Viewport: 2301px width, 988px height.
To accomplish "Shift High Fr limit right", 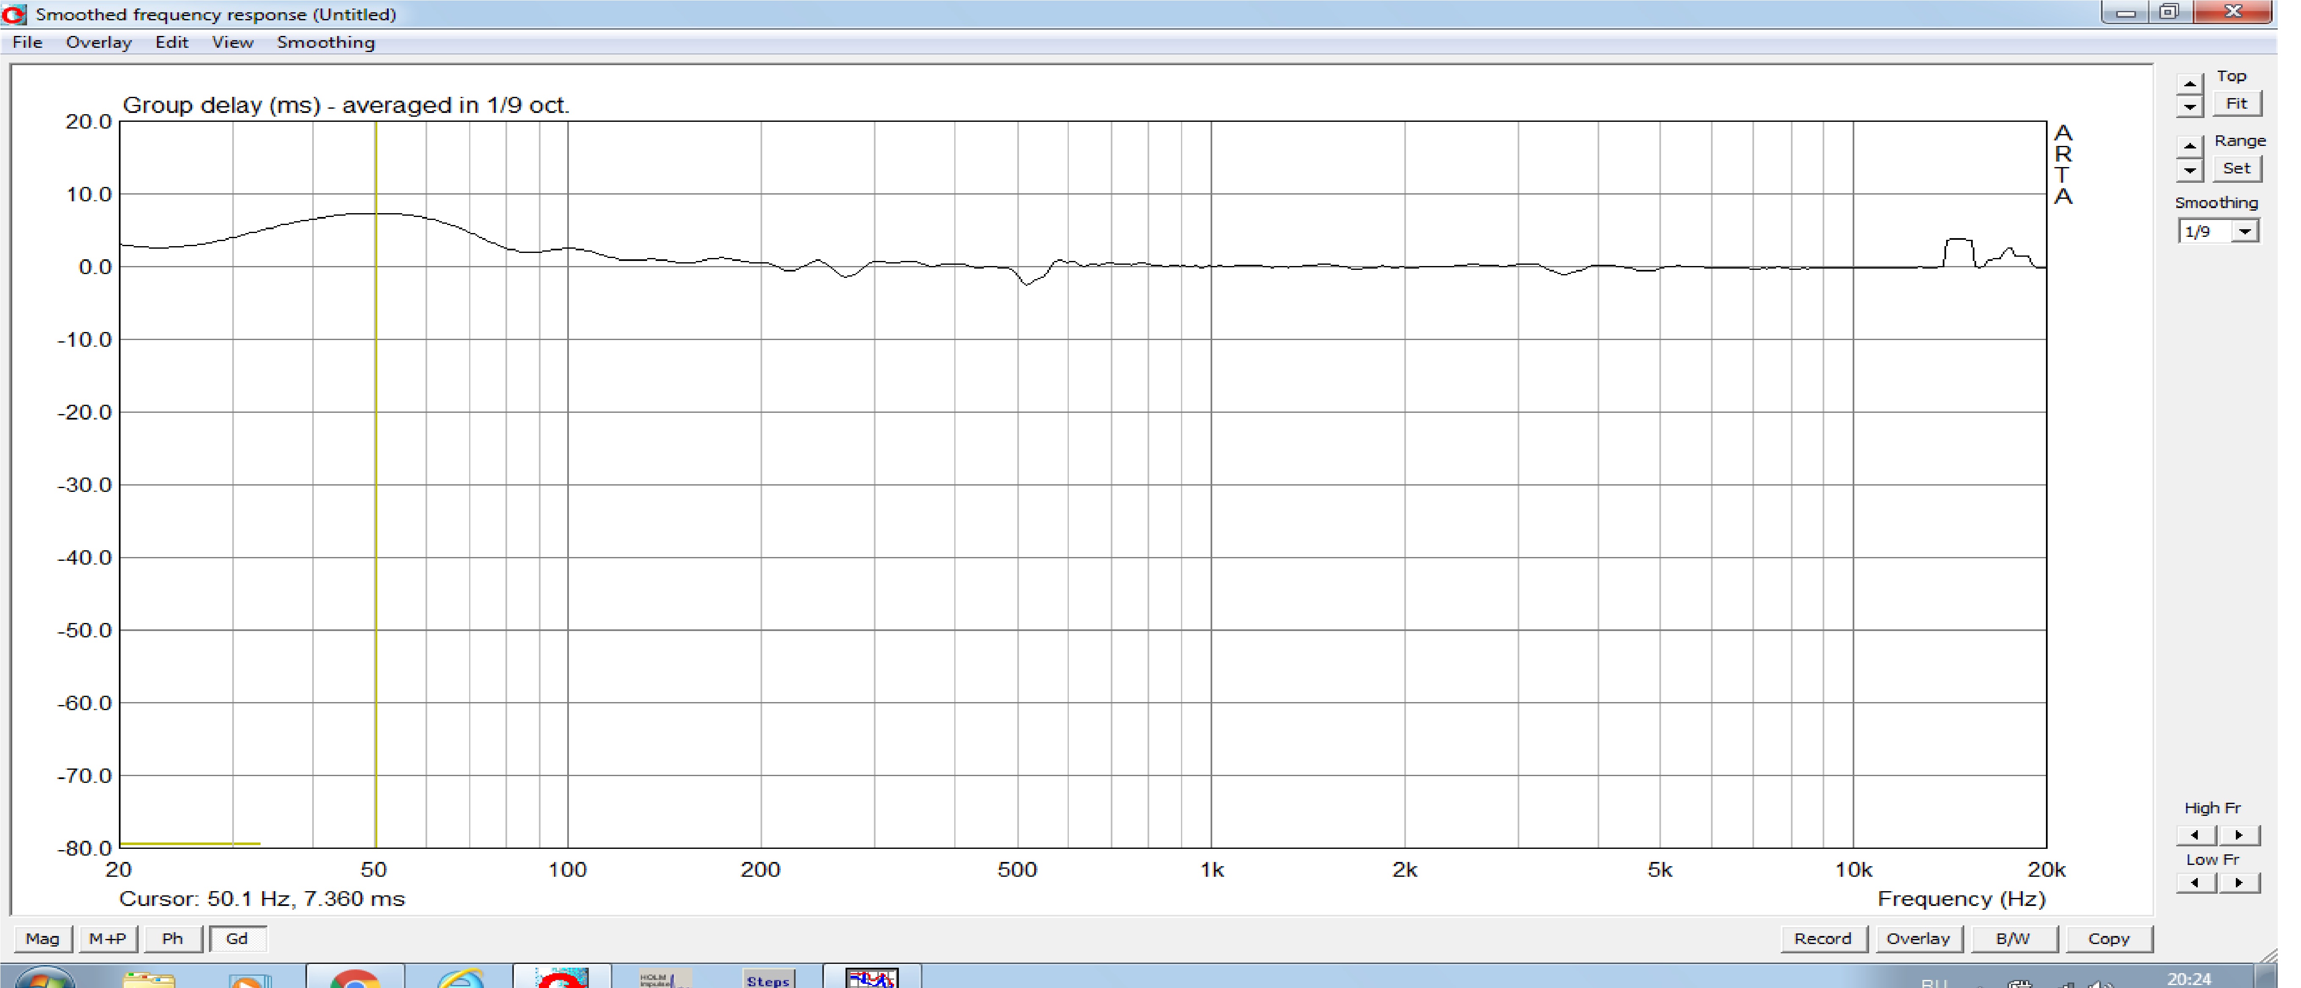I will [x=2240, y=835].
